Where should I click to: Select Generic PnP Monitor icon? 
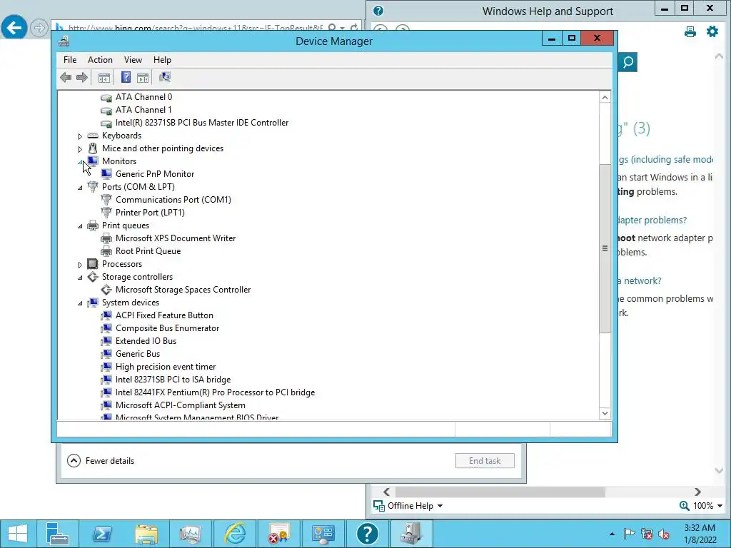click(x=106, y=174)
